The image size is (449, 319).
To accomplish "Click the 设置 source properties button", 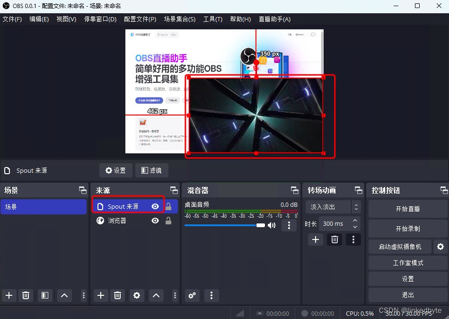I will coord(116,170).
